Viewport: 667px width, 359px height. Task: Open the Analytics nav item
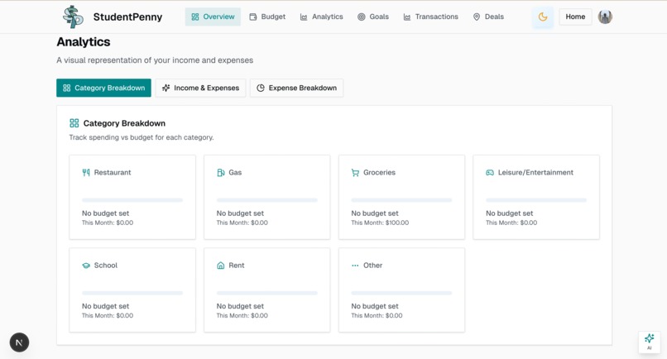click(322, 17)
